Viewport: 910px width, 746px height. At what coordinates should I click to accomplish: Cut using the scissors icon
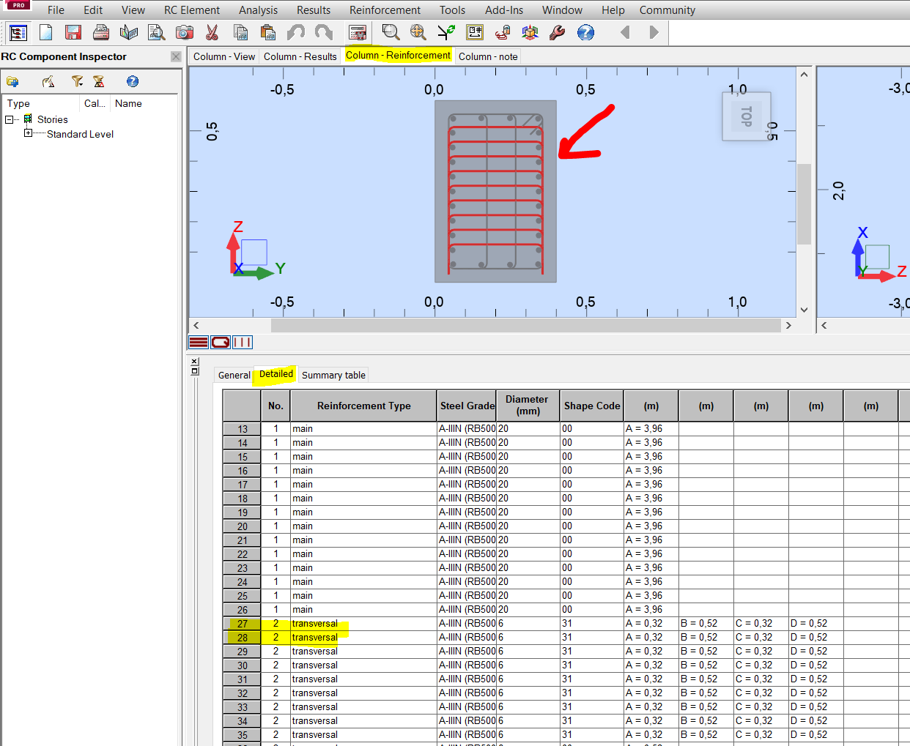(x=210, y=32)
